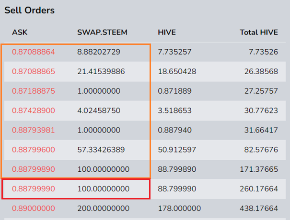
Task: Select the highlighted 0.88799990 ask price
Action: 34,189
